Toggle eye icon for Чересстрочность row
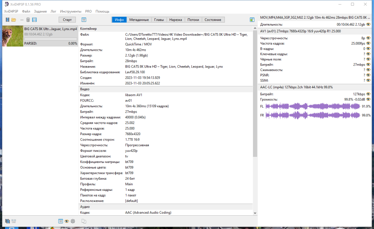This screenshot has width=374, height=229. tap(368, 38)
